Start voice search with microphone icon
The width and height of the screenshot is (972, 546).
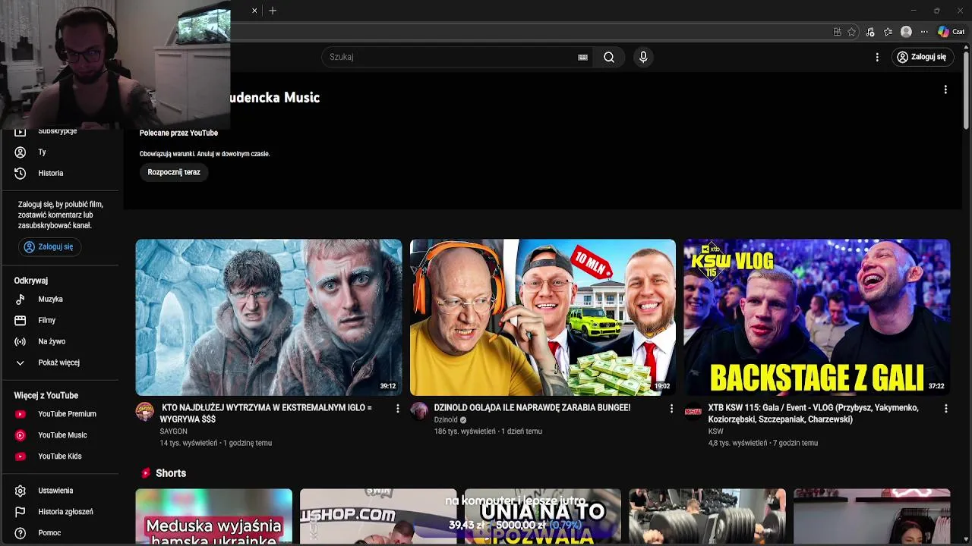click(x=643, y=57)
